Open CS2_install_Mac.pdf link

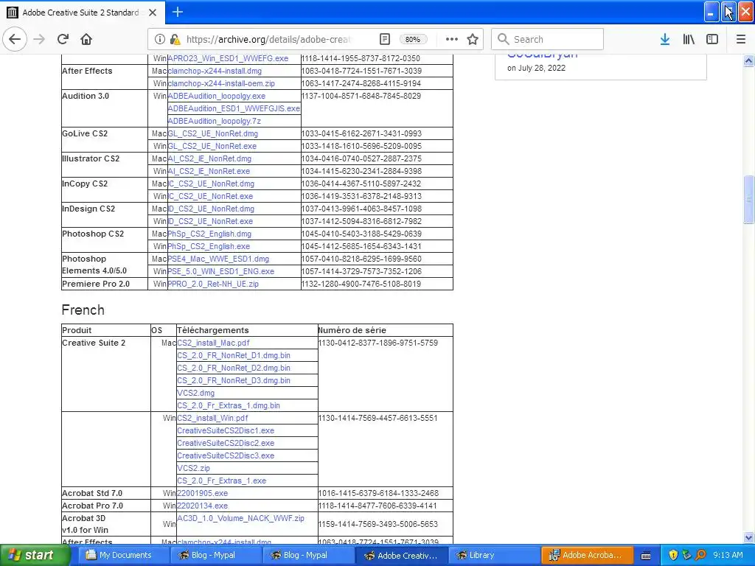click(x=213, y=343)
